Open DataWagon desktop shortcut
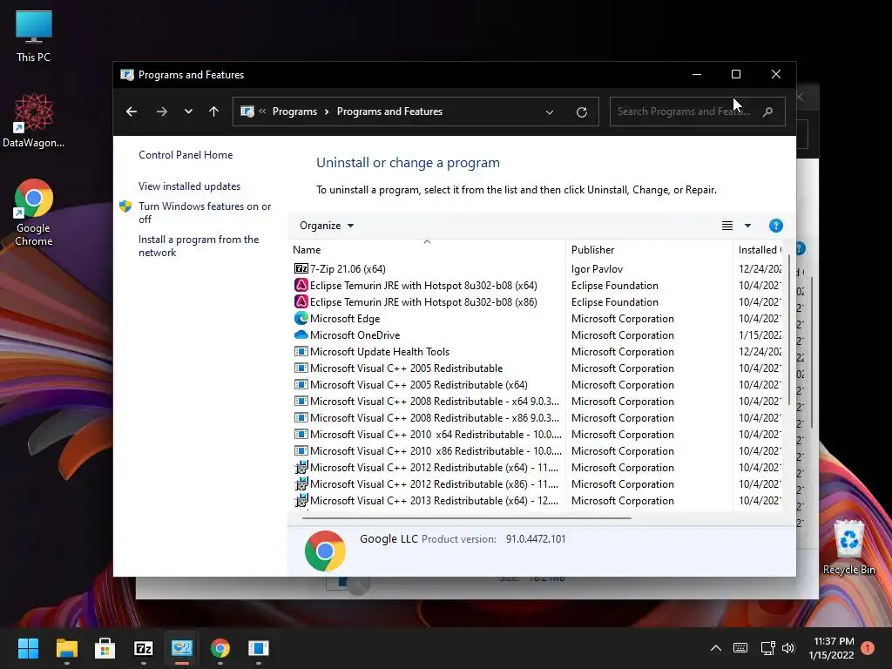 click(x=34, y=120)
